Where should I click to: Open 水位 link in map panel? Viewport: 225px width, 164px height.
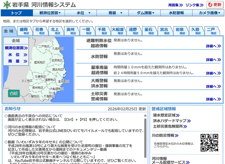point(18,55)
